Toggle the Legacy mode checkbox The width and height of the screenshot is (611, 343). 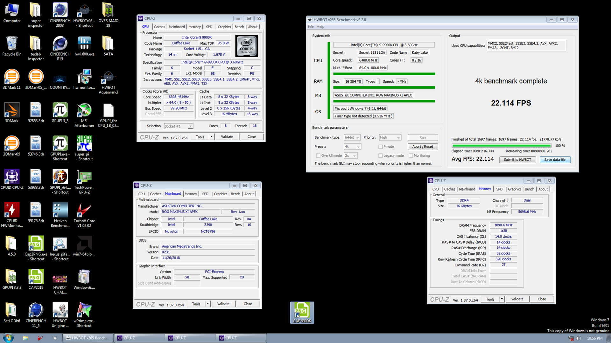(380, 156)
